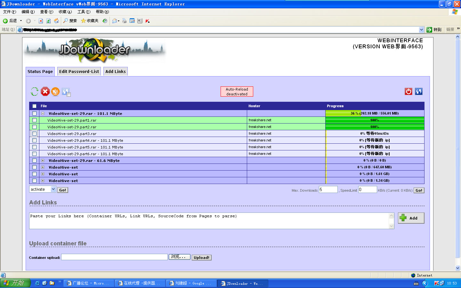Check the VideoHive-set-29.part5.rar checkbox

[x=34, y=147]
